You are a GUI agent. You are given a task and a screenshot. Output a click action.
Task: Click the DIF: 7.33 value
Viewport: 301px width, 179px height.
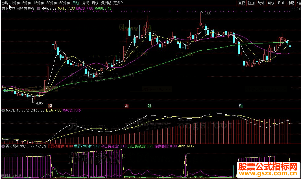tap(38, 110)
